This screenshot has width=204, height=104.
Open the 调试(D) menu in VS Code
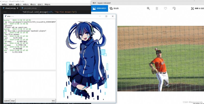[33, 4]
